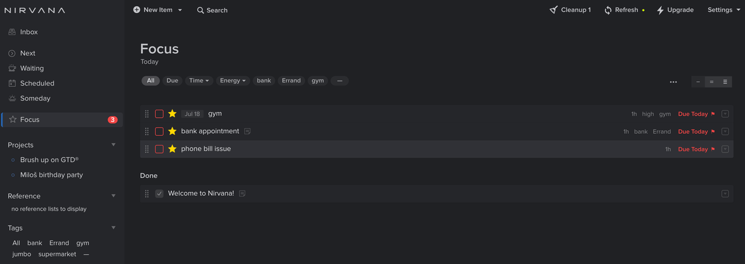Click the Scheduled calendar icon
This screenshot has height=264, width=745.
pos(12,83)
